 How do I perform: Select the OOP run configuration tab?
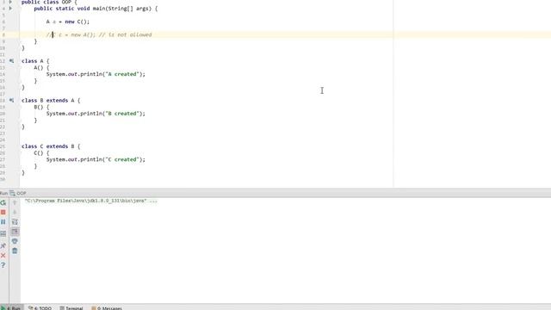18,193
